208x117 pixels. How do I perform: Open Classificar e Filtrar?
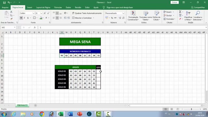click(x=188, y=16)
